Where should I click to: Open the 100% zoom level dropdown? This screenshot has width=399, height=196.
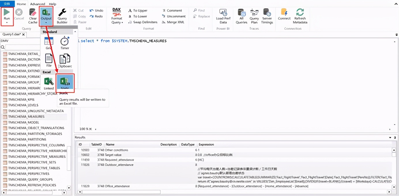(95, 129)
